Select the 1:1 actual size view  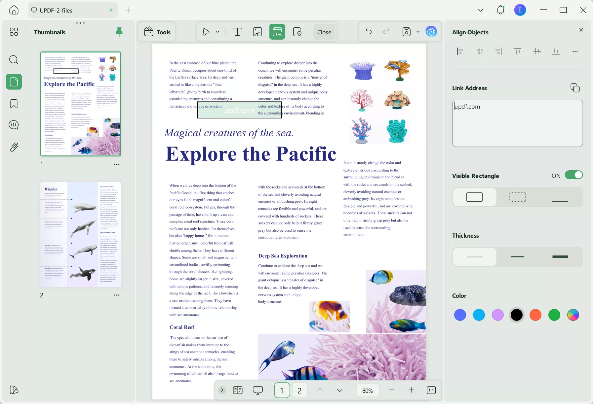tap(431, 390)
